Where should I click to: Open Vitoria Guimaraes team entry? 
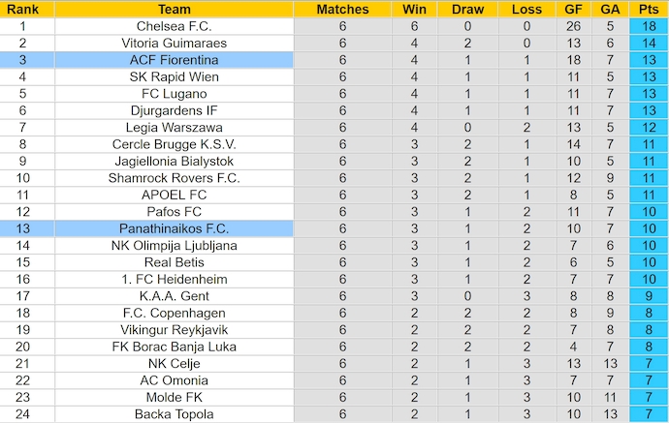174,43
